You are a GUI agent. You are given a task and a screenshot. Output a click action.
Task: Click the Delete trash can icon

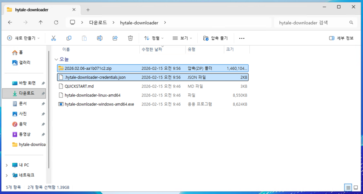pyautogui.click(x=130, y=38)
